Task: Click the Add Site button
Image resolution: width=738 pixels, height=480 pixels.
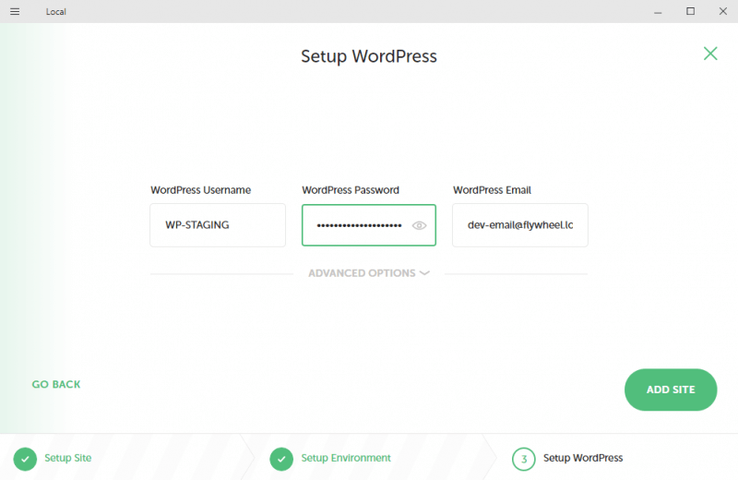Action: point(671,390)
